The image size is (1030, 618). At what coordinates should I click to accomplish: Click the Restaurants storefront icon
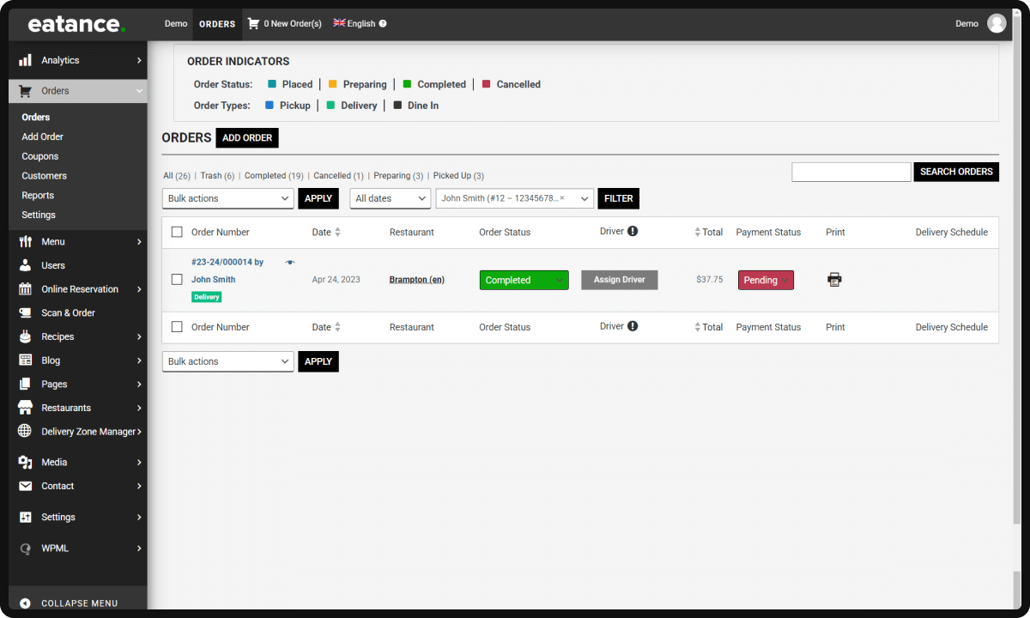25,408
